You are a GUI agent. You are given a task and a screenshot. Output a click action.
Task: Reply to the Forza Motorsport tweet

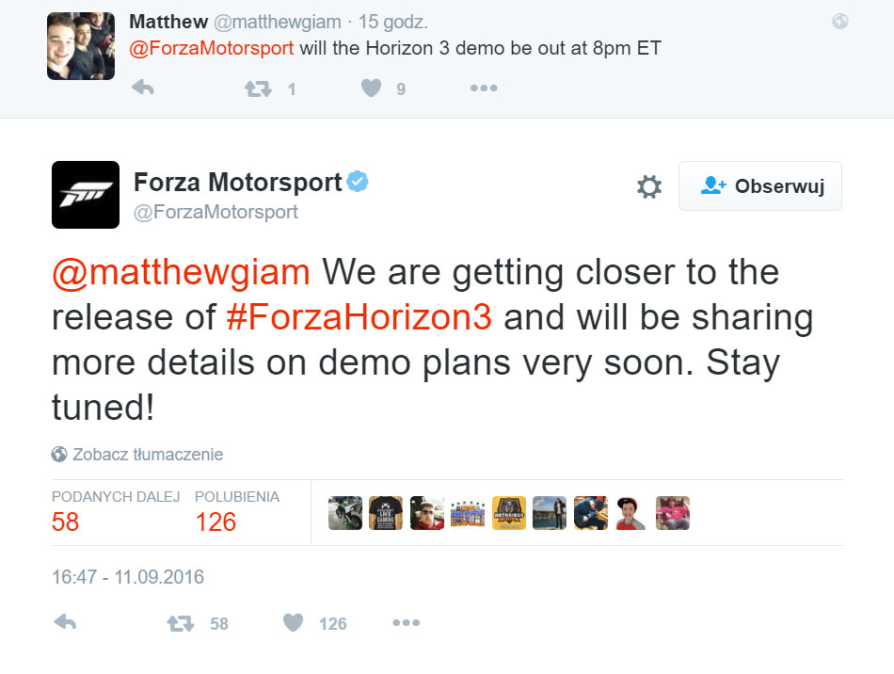(65, 622)
